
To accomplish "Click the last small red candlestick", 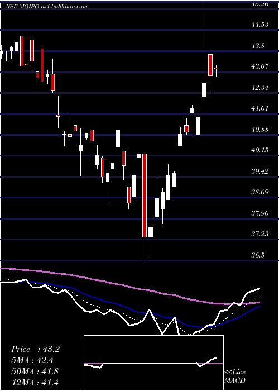I will (x=217, y=68).
